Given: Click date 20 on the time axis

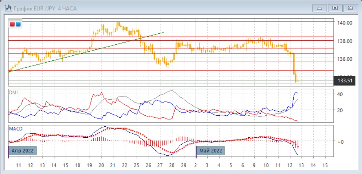Looking at the screenshot, I should pos(101,164).
